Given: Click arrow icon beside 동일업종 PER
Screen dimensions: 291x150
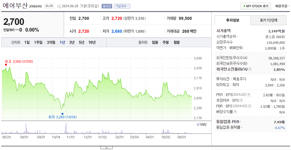Looking at the screenshot, I should pyautogui.click(x=240, y=122).
